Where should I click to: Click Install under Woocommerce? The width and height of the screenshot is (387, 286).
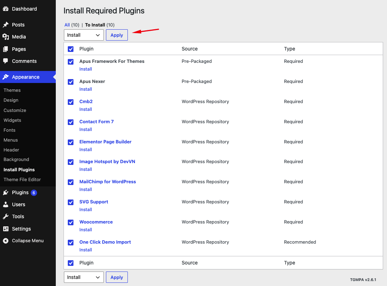tap(86, 230)
